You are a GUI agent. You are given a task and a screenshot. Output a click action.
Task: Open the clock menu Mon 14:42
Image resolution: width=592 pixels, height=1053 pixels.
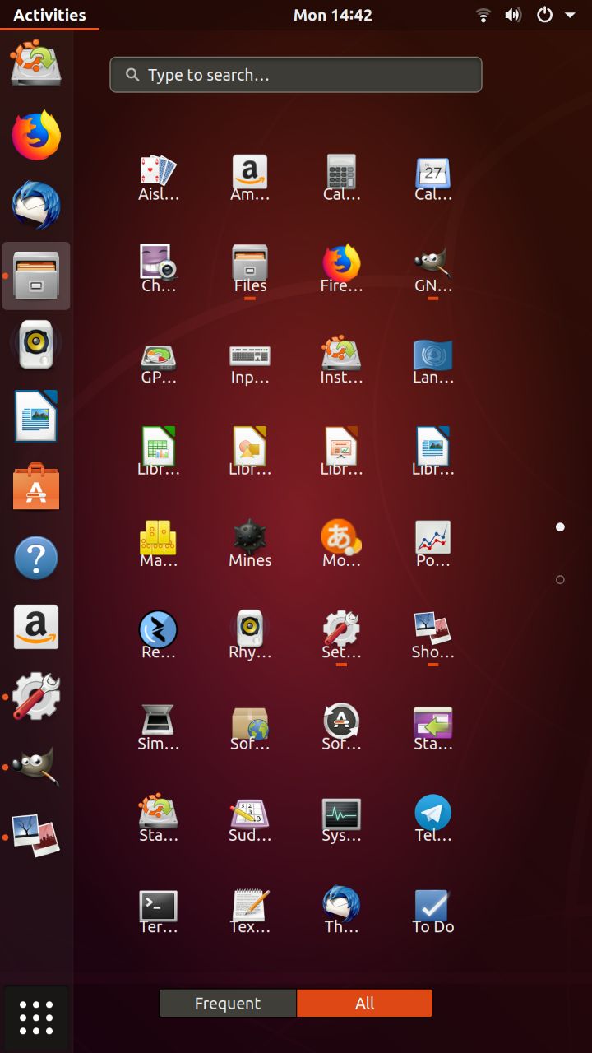(x=333, y=15)
